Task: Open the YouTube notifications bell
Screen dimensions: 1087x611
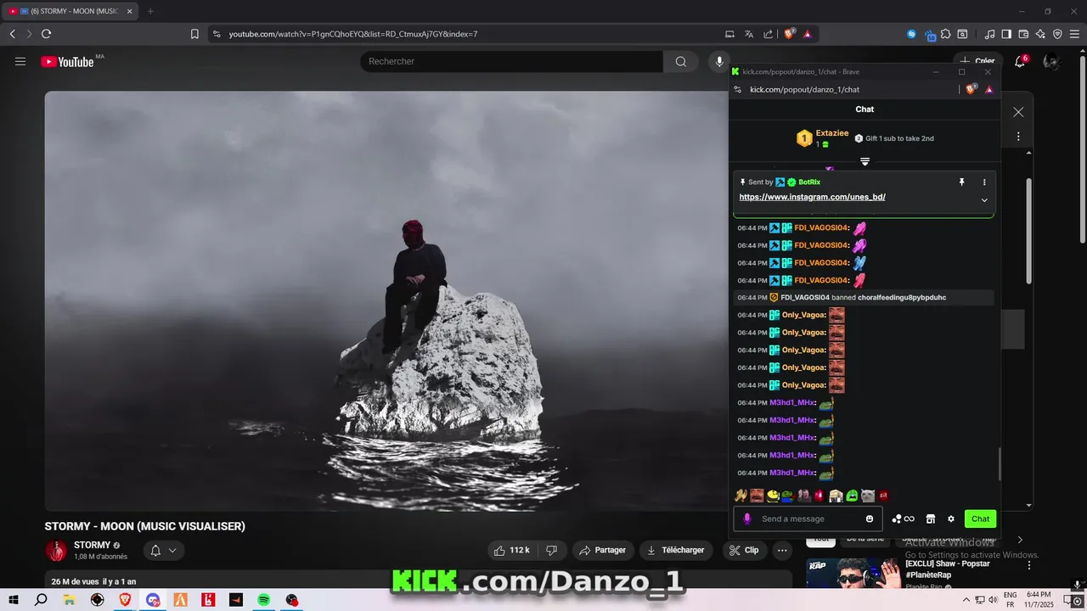Action: tap(1020, 61)
